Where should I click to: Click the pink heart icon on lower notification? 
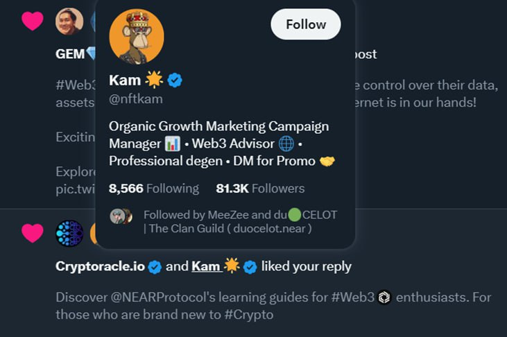[x=33, y=233]
